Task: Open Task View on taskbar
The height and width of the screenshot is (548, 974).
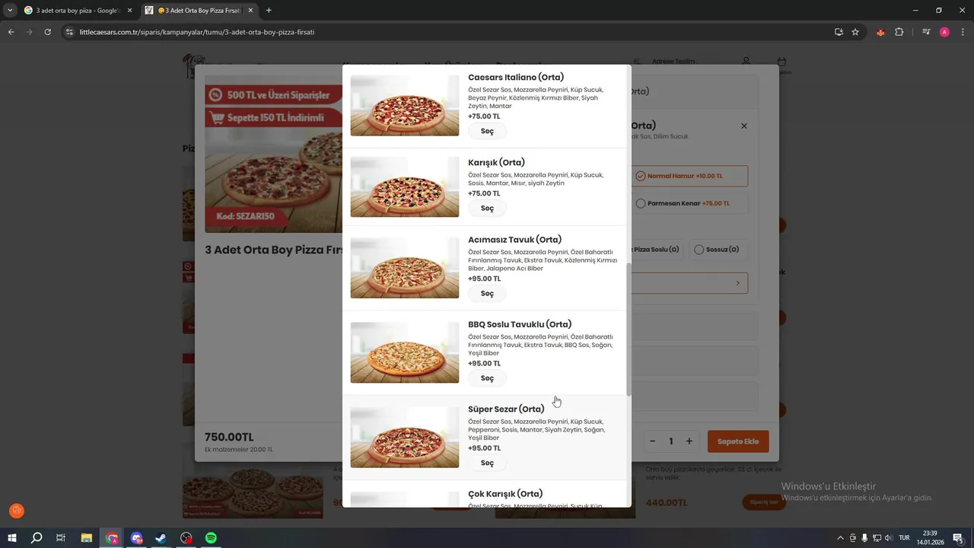Action: [x=61, y=538]
